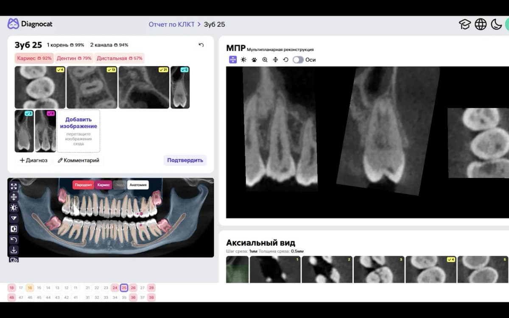The width and height of the screenshot is (509, 318).
Task: Click the Дентин 79% finding tag
Action: point(74,58)
